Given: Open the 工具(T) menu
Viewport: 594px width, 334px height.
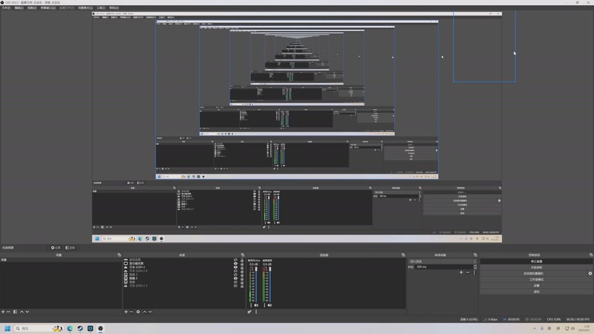Looking at the screenshot, I should 101,7.
